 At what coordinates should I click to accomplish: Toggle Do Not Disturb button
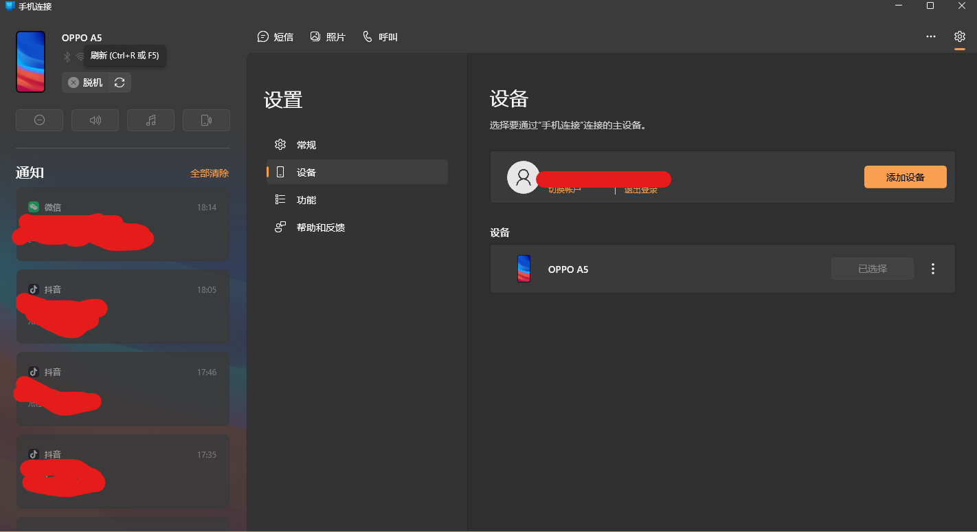(39, 120)
